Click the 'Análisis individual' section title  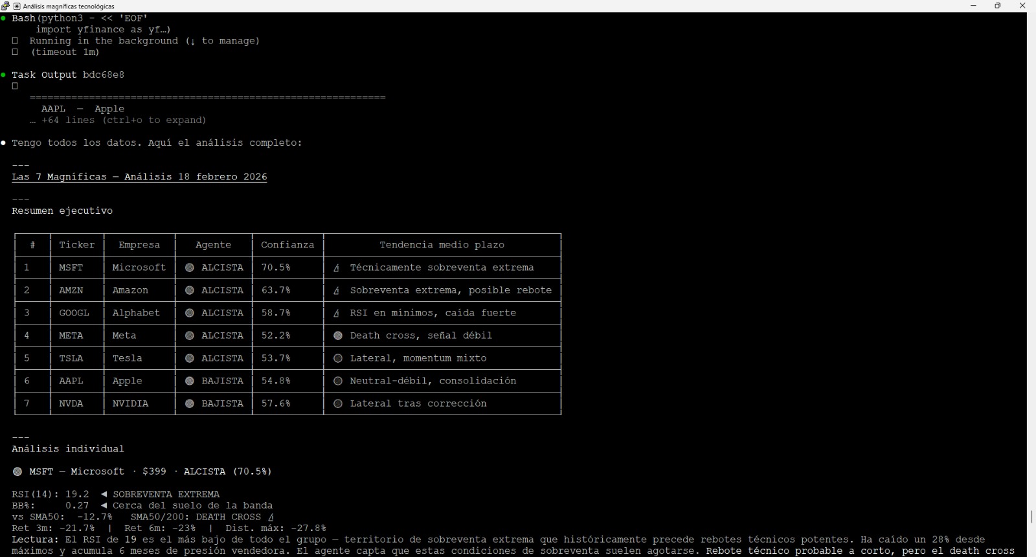[68, 449]
